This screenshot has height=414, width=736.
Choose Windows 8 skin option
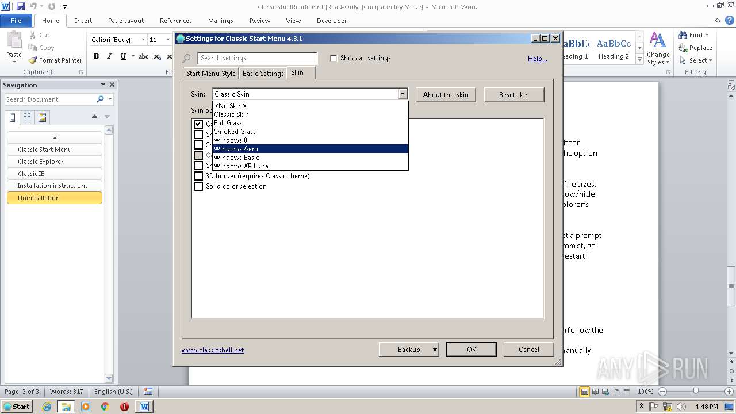pyautogui.click(x=310, y=140)
